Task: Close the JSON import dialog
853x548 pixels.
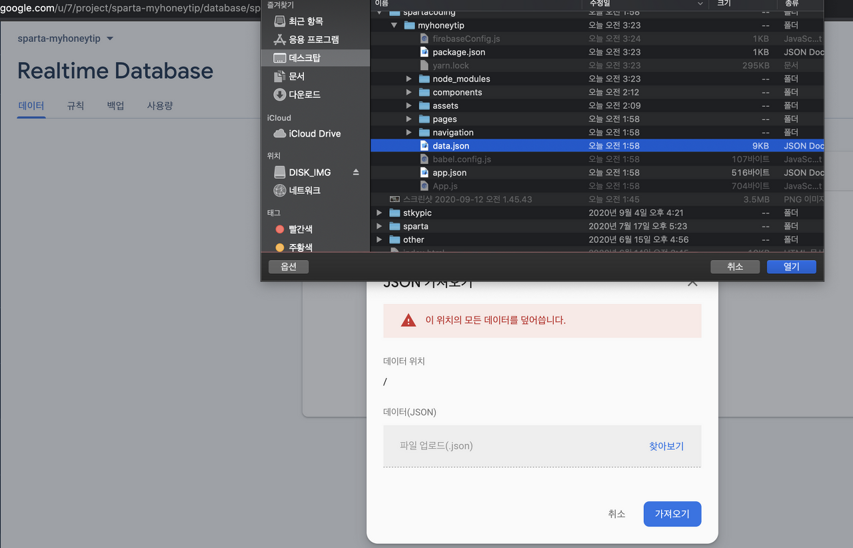Action: [692, 283]
